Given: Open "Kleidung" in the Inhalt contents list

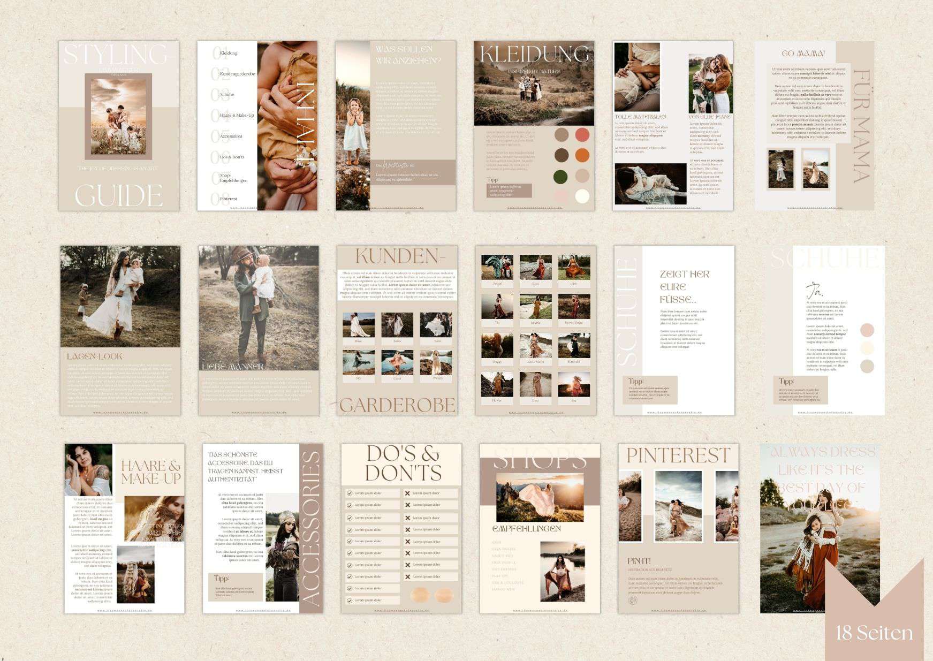Looking at the screenshot, I should click(x=229, y=53).
